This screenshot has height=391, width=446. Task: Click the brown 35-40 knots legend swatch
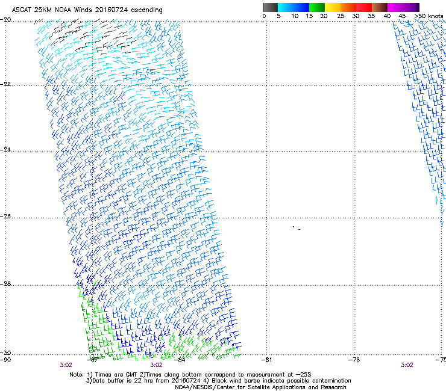point(380,7)
